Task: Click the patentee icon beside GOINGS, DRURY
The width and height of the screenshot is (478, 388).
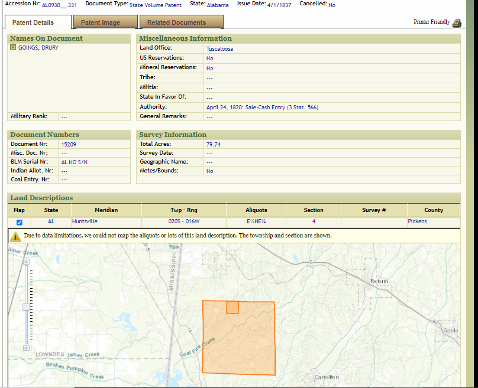Action: 13,48
